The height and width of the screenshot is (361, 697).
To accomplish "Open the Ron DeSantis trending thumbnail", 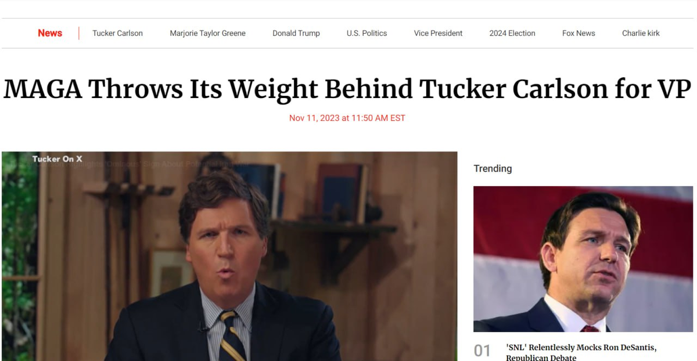I will [583, 259].
